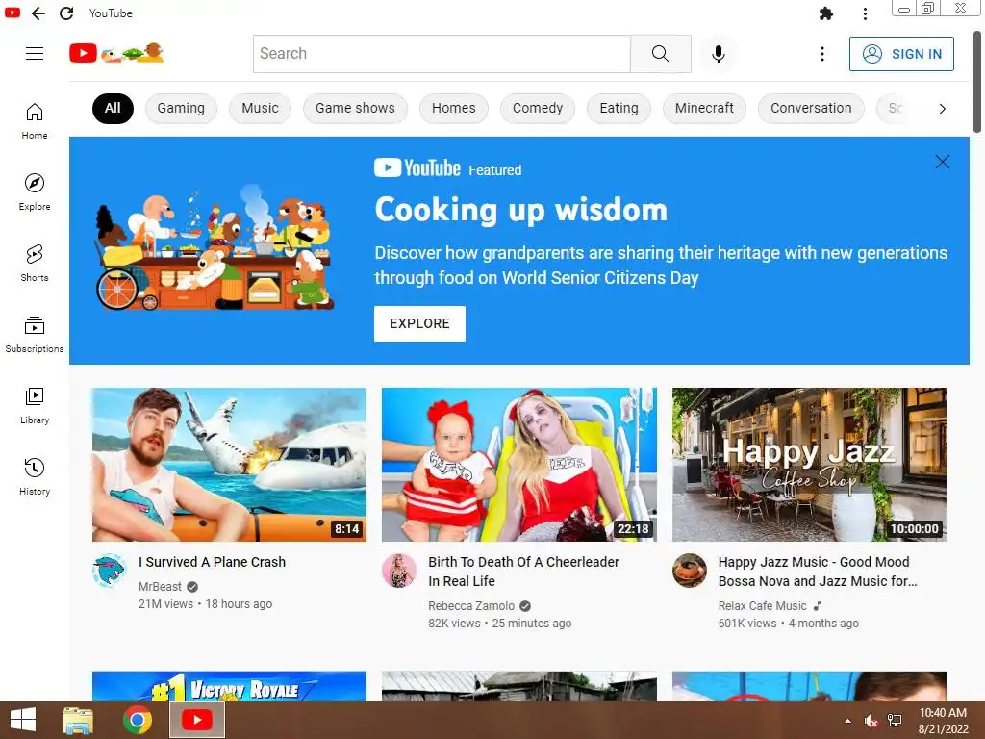The image size is (985, 739).
Task: Play the cheerleader video thumbnail
Action: point(518,465)
